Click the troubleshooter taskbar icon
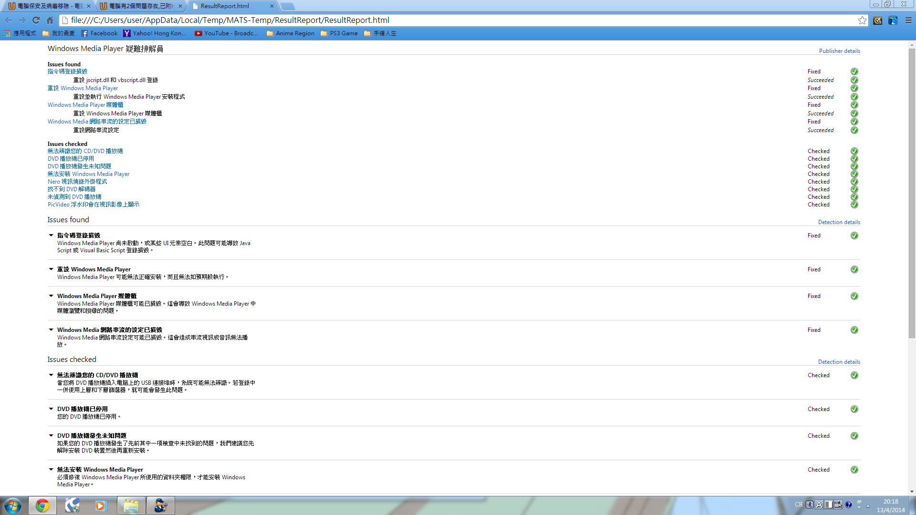 click(161, 505)
